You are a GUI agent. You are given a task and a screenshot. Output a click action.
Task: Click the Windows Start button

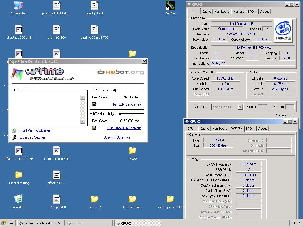pyautogui.click(x=8, y=223)
